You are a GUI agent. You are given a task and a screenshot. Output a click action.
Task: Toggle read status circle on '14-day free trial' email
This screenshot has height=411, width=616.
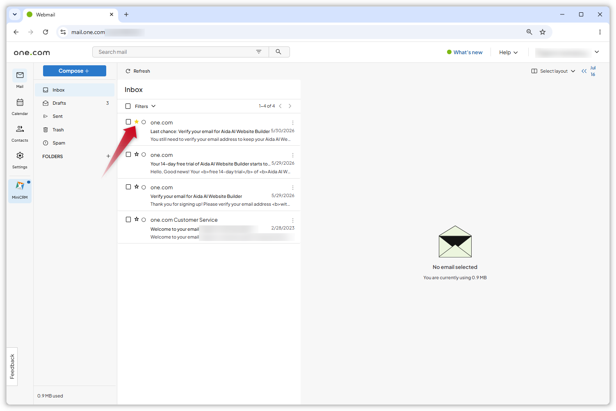click(144, 154)
